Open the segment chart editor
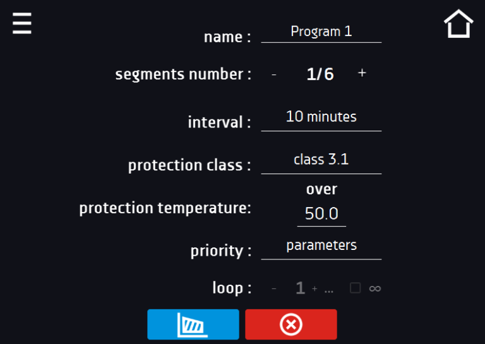Viewport: 485px width, 344px height. tap(193, 324)
